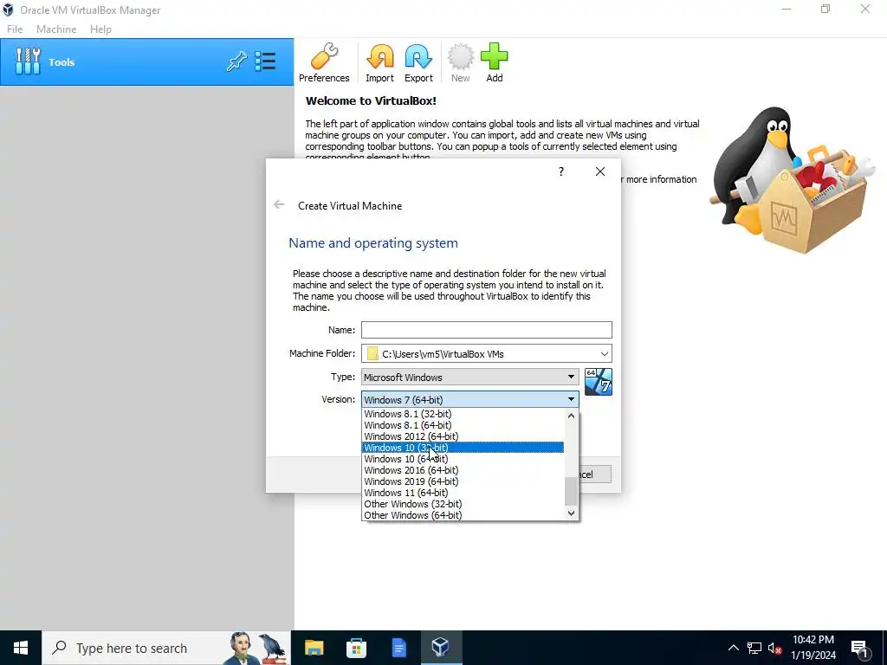887x665 pixels.
Task: Select Windows 2012 (64-bit) version
Action: coord(463,436)
